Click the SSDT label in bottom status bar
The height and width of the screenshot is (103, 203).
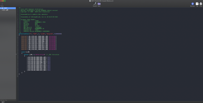click(3, 102)
